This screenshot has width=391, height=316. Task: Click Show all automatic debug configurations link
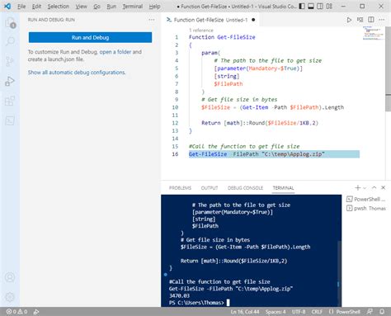click(x=77, y=73)
